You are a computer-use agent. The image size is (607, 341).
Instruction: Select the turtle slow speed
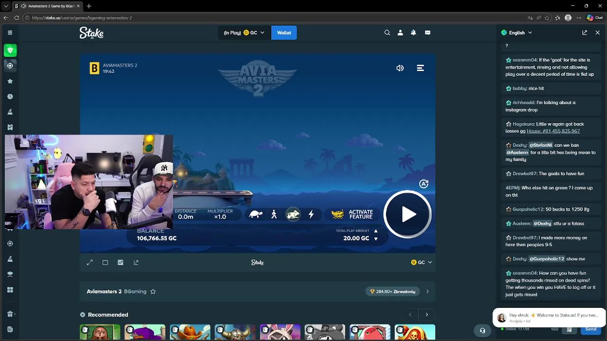[256, 215]
